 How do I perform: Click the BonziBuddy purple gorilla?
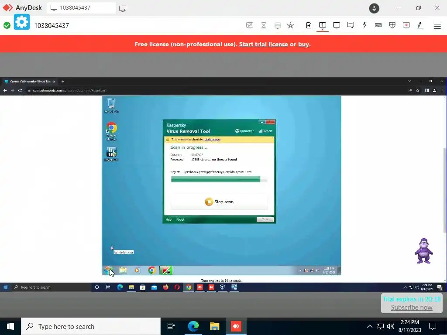(423, 251)
